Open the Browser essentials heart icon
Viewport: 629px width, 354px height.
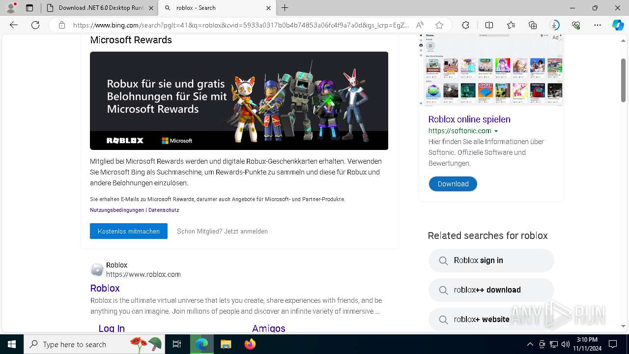coord(576,25)
